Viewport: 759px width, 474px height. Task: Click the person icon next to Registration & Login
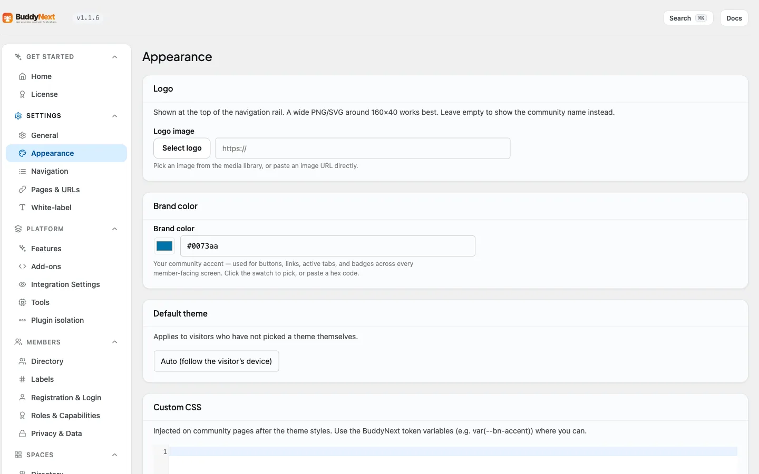coord(22,398)
